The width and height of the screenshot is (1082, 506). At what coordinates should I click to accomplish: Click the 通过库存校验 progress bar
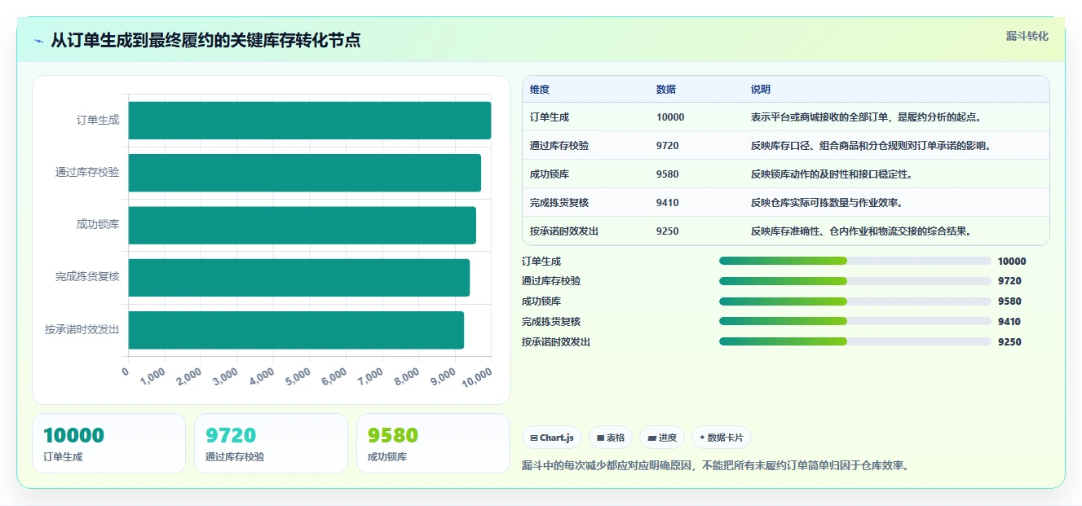pyautogui.click(x=855, y=281)
